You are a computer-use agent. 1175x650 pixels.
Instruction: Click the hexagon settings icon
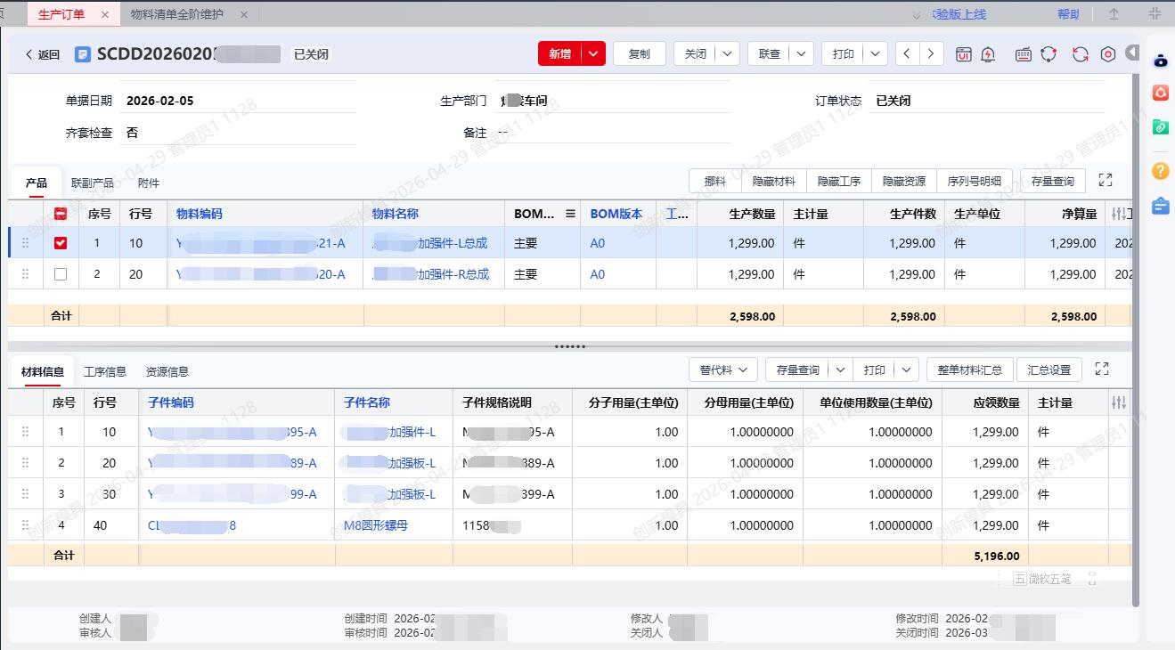(1108, 54)
